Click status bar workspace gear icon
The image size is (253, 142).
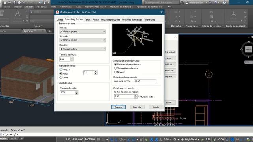pyautogui.click(x=174, y=139)
